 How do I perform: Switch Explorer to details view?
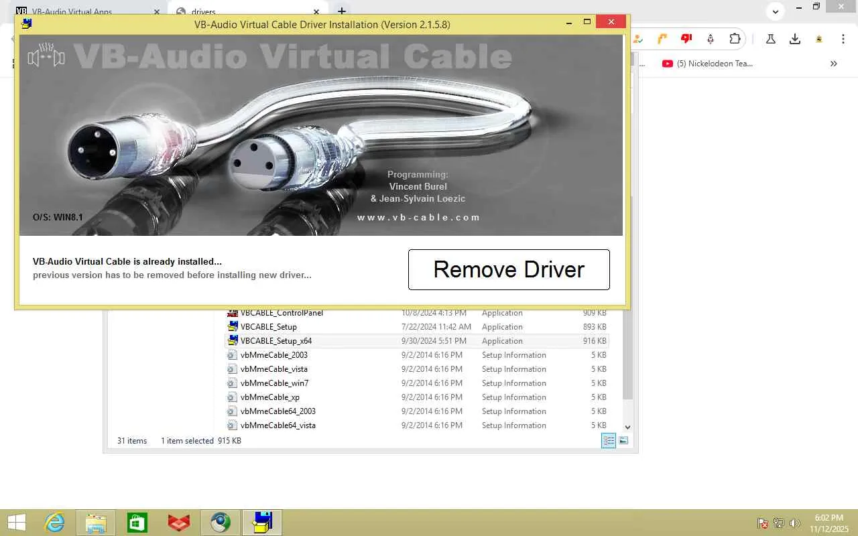609,441
